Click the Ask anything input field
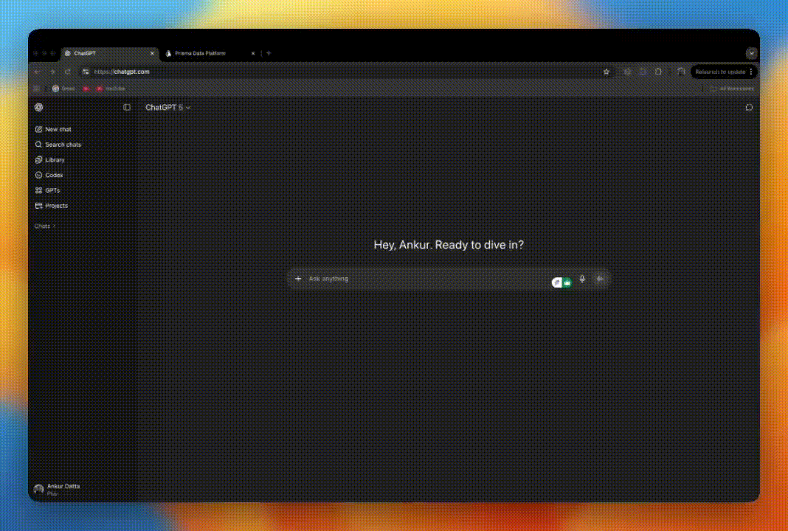 coord(406,279)
